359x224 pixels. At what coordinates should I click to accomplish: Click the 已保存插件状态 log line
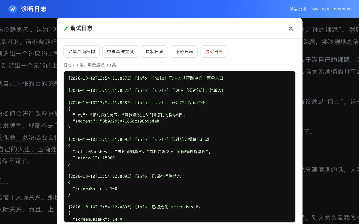coord(125,176)
